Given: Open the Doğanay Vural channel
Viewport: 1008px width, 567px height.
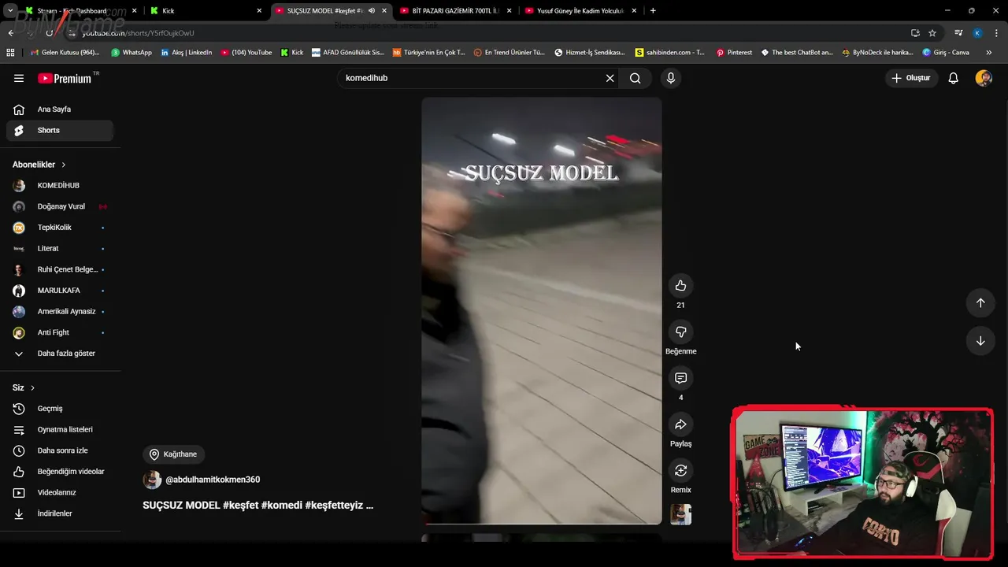Looking at the screenshot, I should point(60,206).
